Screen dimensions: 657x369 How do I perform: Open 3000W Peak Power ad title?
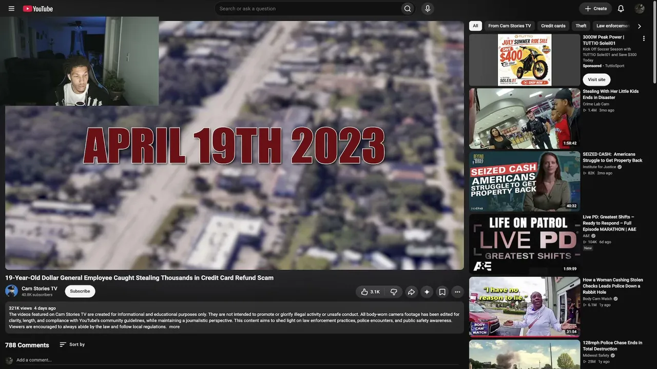pyautogui.click(x=604, y=40)
